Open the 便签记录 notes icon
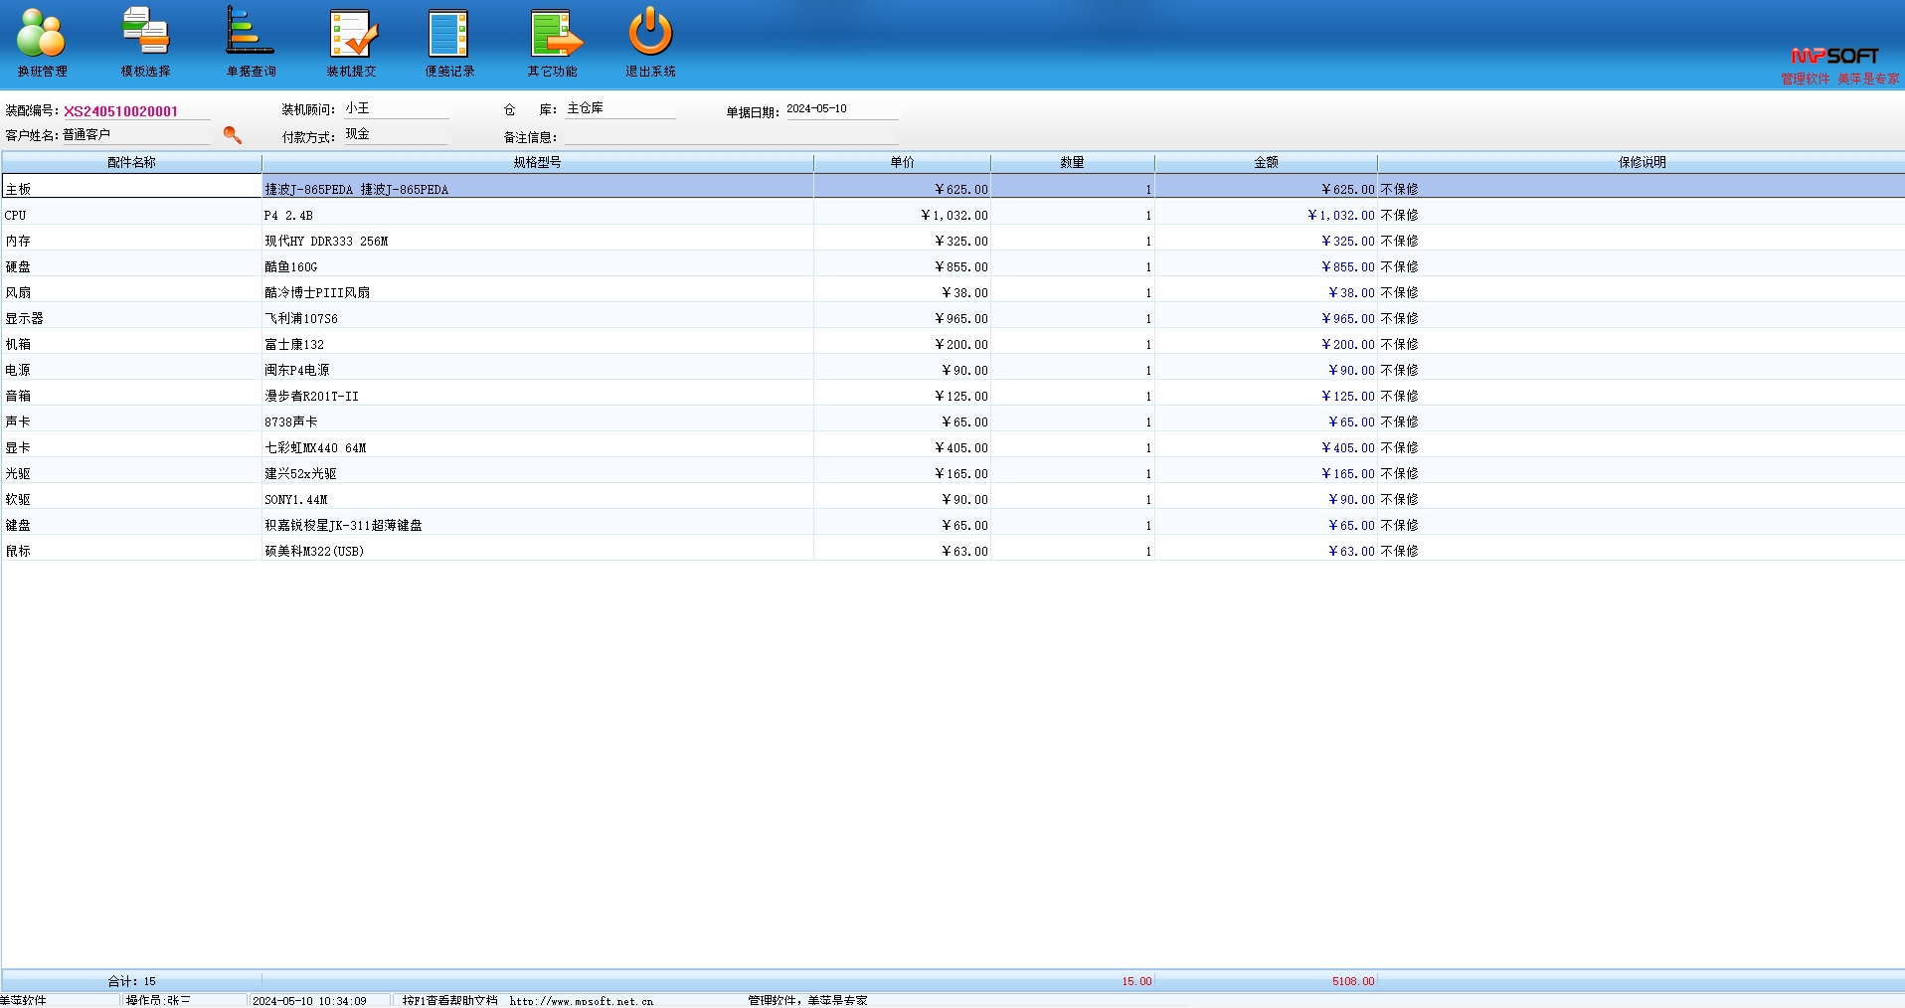 pyautogui.click(x=449, y=43)
